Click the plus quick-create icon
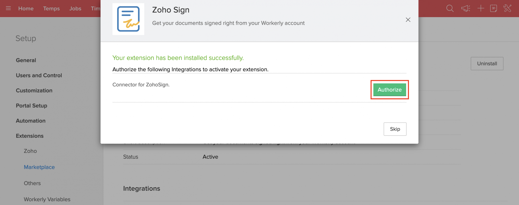519x205 pixels. [481, 8]
